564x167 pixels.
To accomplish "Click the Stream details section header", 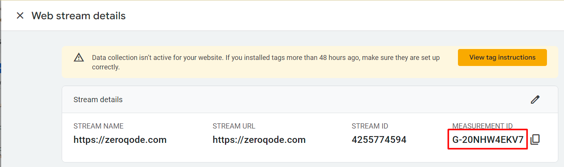I will (x=98, y=100).
